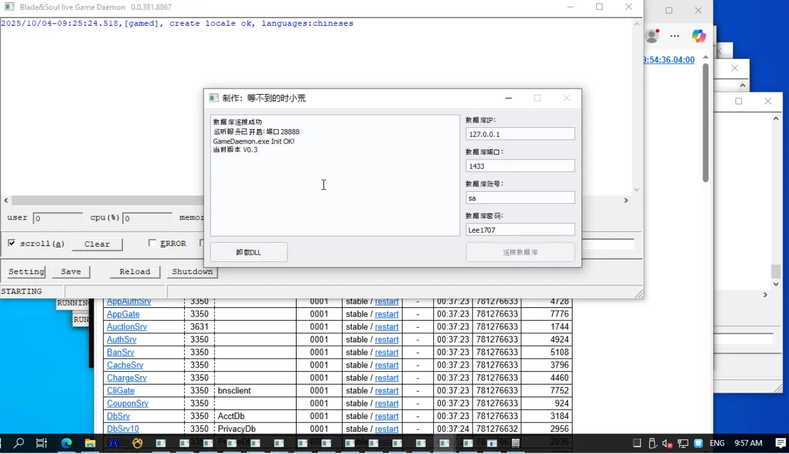Image resolution: width=789 pixels, height=454 pixels.
Task: Open the notification center icon
Action: [780, 443]
